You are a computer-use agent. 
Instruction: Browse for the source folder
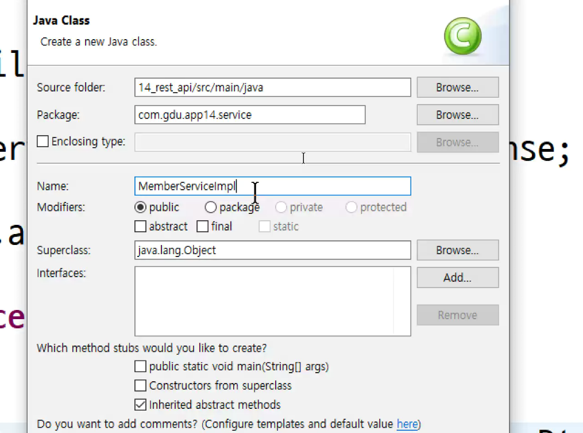pos(458,87)
